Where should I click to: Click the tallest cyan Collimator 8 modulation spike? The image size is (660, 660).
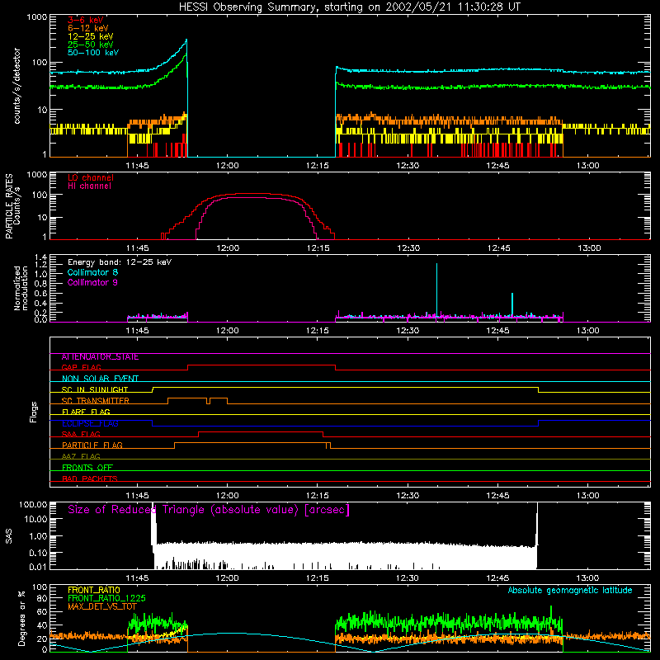436,290
